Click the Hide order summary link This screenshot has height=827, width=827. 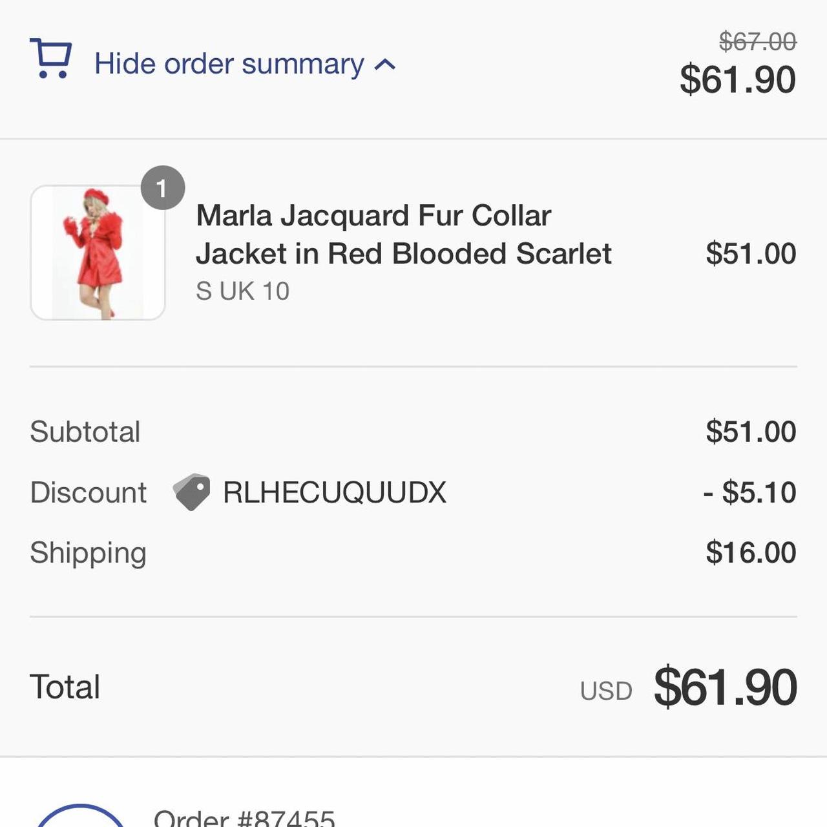point(229,64)
